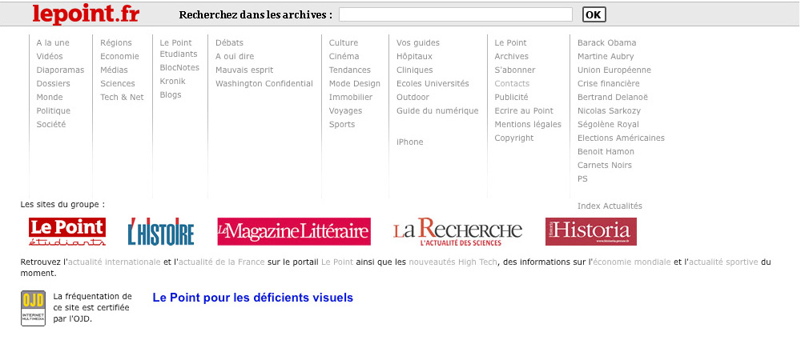Image resolution: width=801 pixels, height=340 pixels.
Task: Open the BlocNotes link
Action: pos(179,67)
